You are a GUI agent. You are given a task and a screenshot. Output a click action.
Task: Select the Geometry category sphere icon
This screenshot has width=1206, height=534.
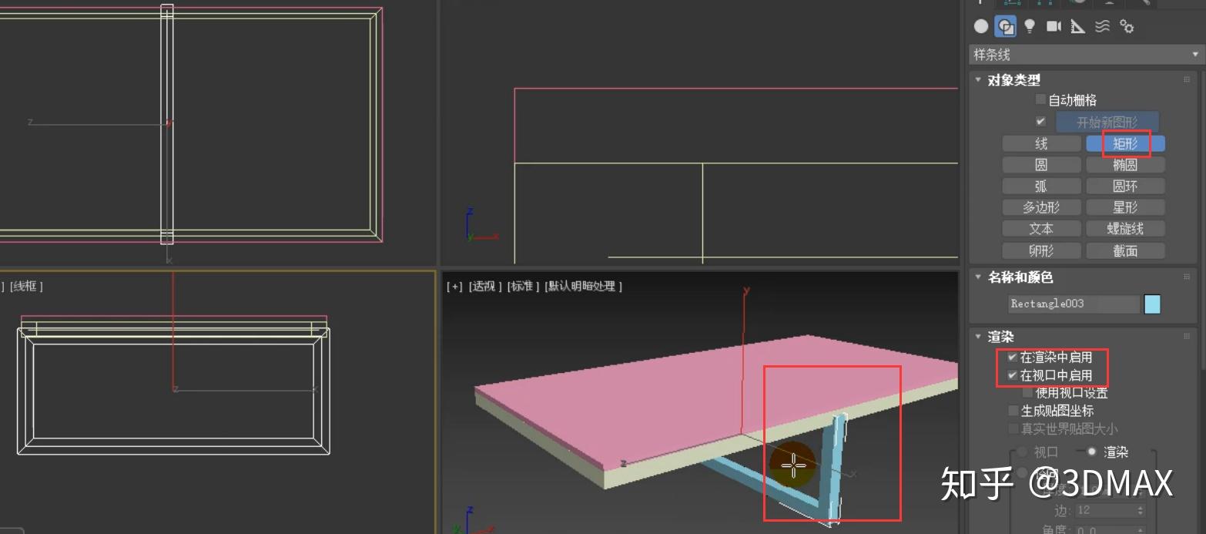980,26
